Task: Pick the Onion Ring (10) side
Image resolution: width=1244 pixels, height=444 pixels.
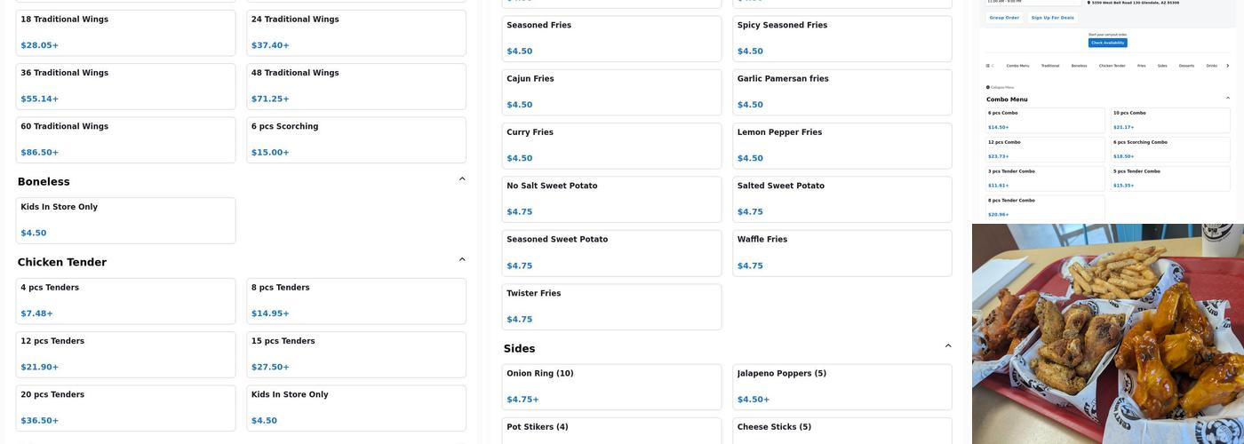Action: coord(611,386)
